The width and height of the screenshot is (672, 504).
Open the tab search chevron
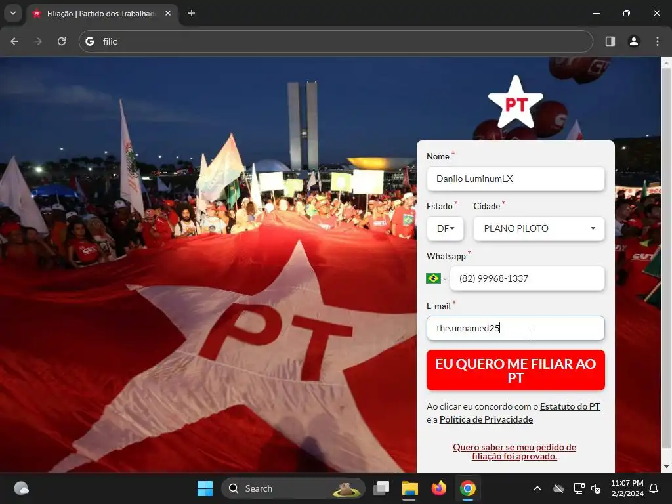[13, 13]
